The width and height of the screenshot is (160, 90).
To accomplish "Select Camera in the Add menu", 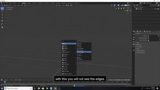I will (69, 66).
